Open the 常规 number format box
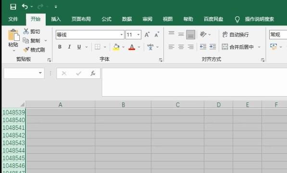Screen dimensions: 287x173 tap(278, 35)
